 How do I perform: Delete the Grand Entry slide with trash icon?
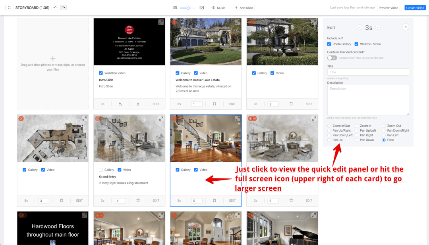[138, 201]
